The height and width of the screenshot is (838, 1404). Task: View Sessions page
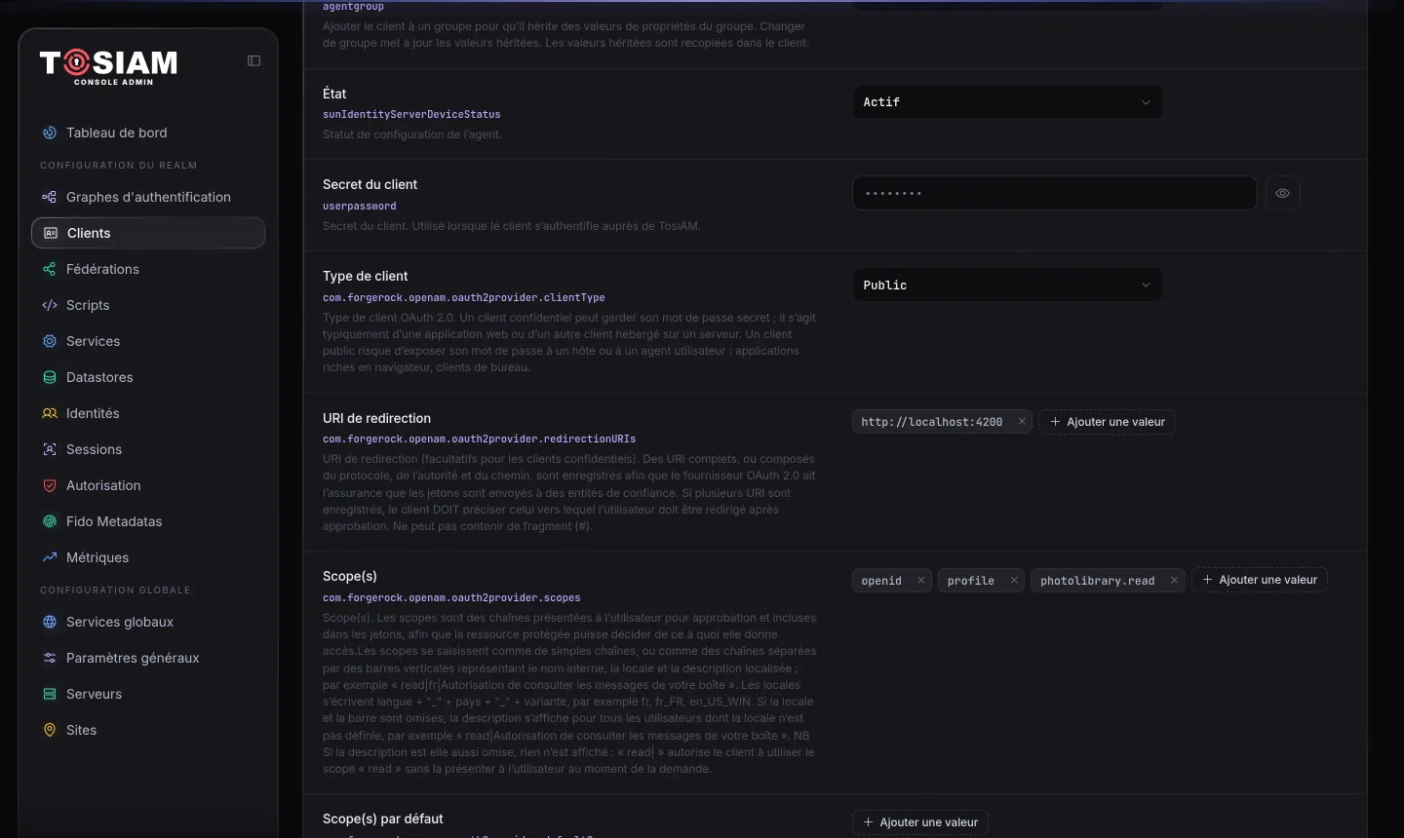pyautogui.click(x=148, y=449)
